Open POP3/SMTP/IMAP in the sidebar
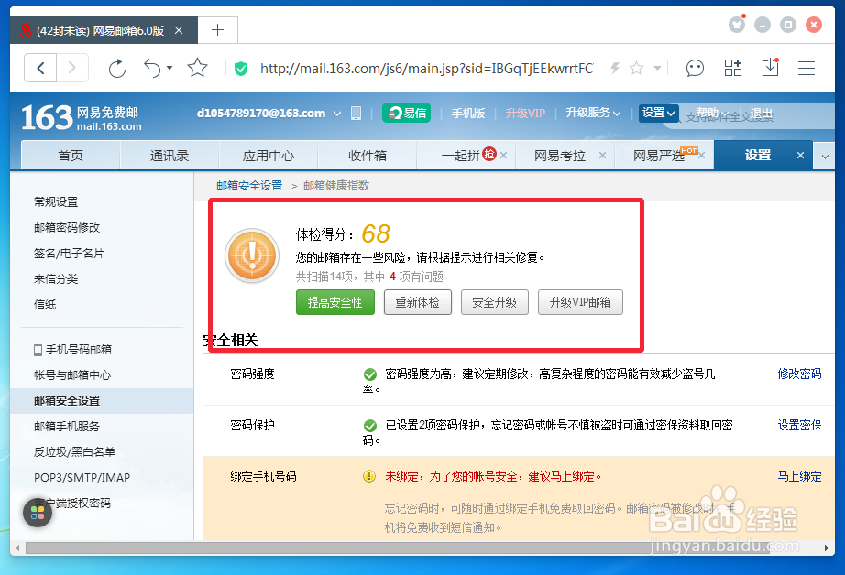Screen dimensions: 845x575 (82, 478)
